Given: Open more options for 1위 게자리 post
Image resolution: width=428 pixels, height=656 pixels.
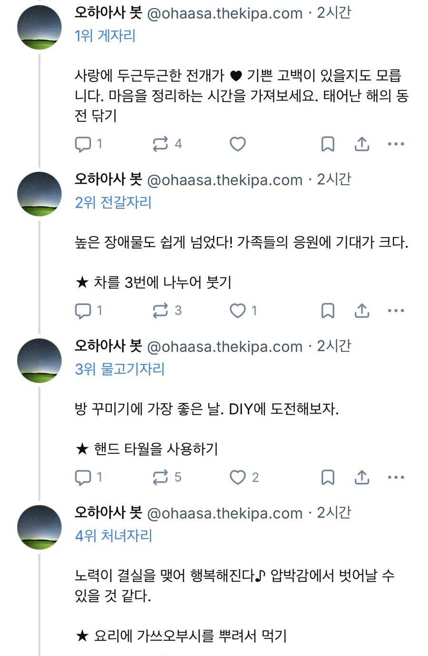Looking at the screenshot, I should pyautogui.click(x=396, y=144).
